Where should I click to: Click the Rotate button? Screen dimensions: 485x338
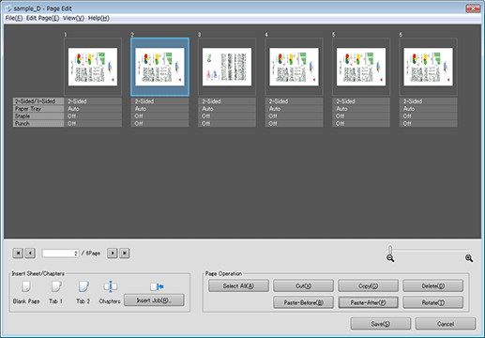[x=433, y=302]
